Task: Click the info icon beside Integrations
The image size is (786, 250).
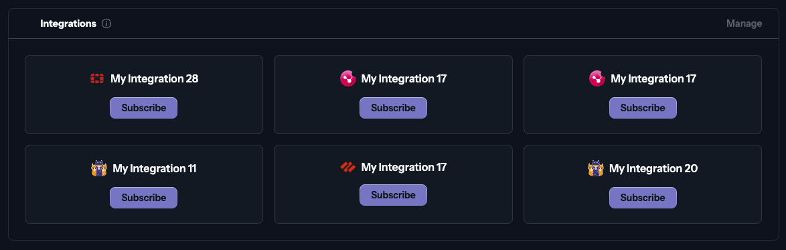Action: click(x=106, y=23)
